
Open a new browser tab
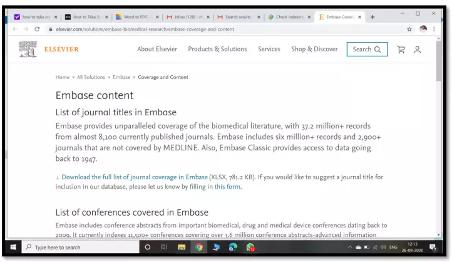click(x=373, y=16)
